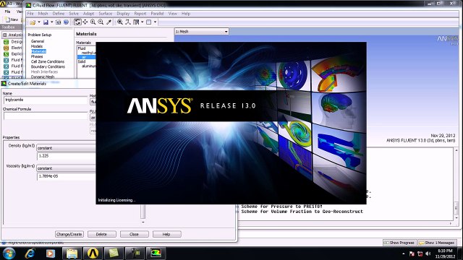Open dropdown arrow next to open-folder icon
Image resolution: width=463 pixels, height=260 pixels.
pyautogui.click(x=39, y=22)
